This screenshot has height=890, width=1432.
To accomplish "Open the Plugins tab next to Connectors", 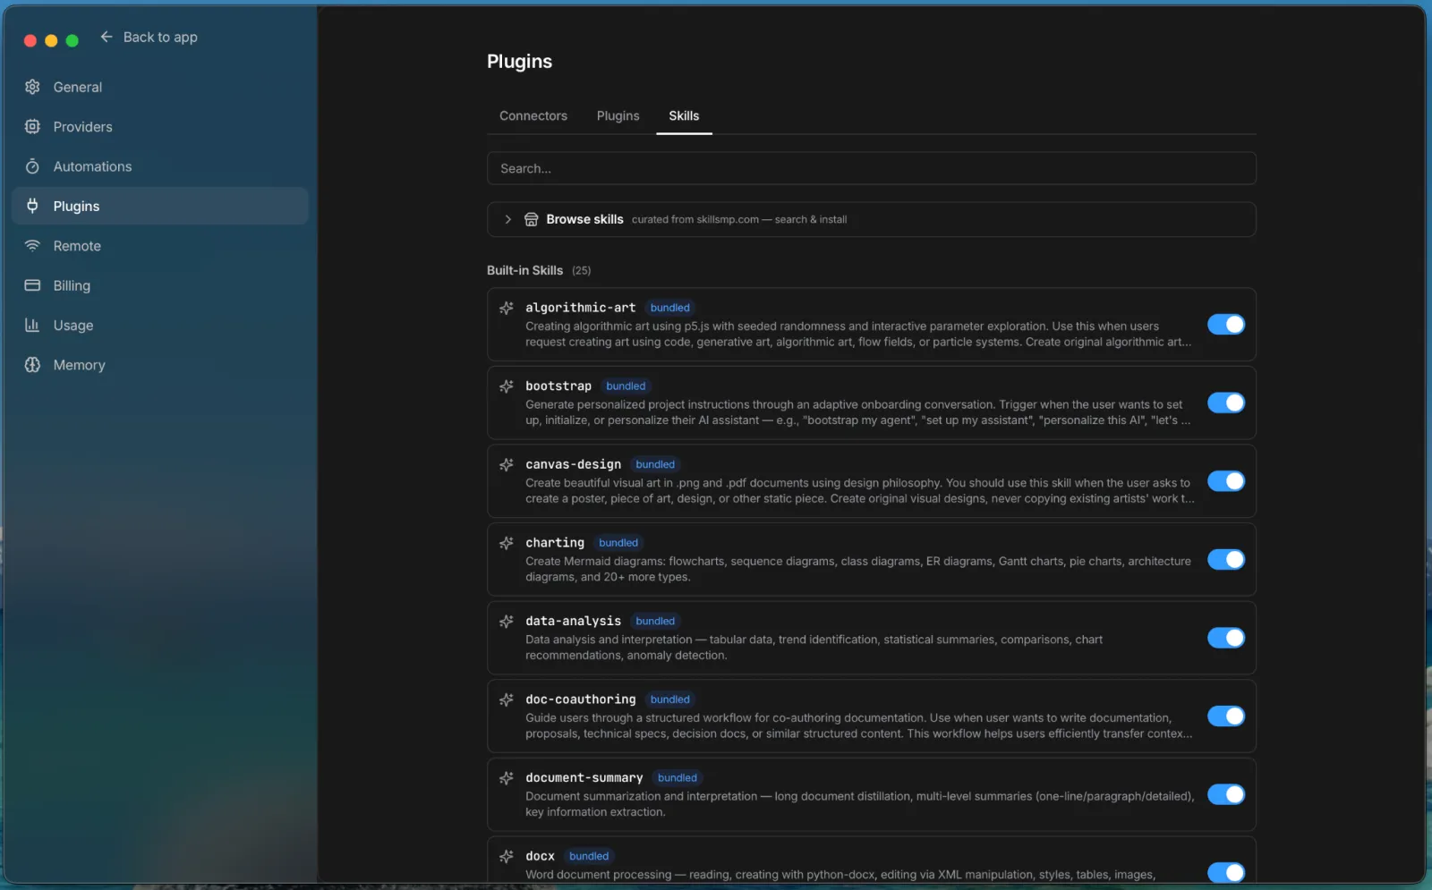I will 618,116.
